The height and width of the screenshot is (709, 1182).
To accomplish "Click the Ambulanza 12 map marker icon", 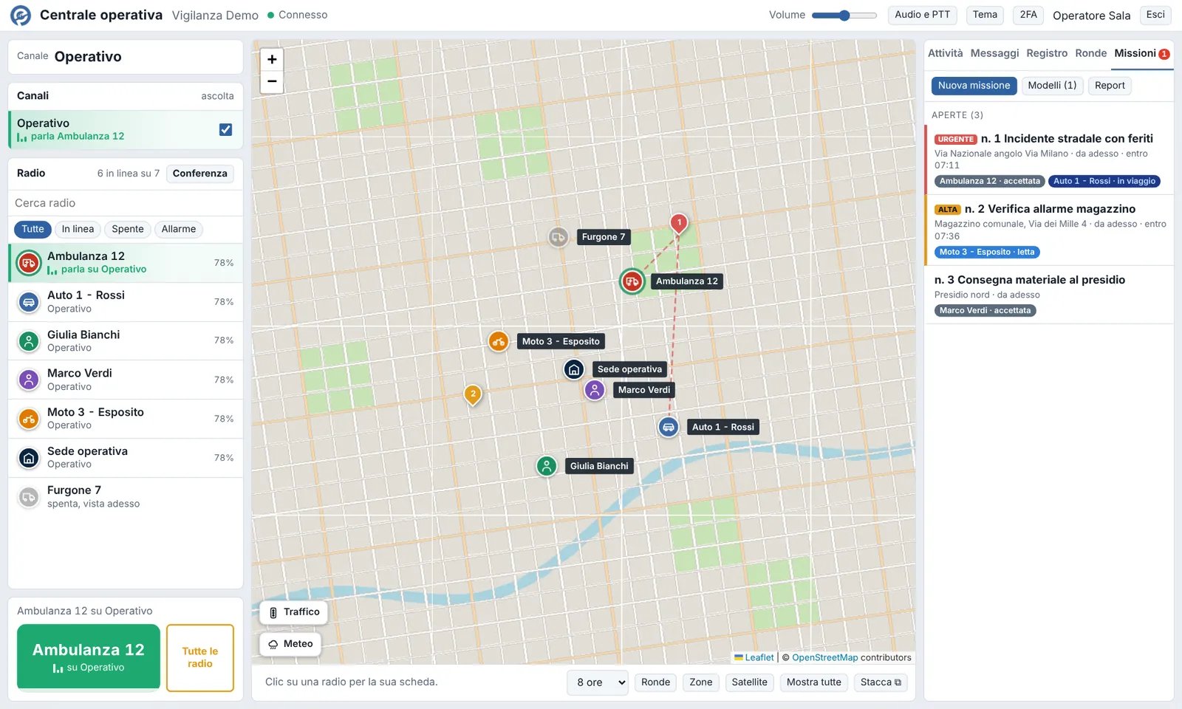I will point(632,281).
